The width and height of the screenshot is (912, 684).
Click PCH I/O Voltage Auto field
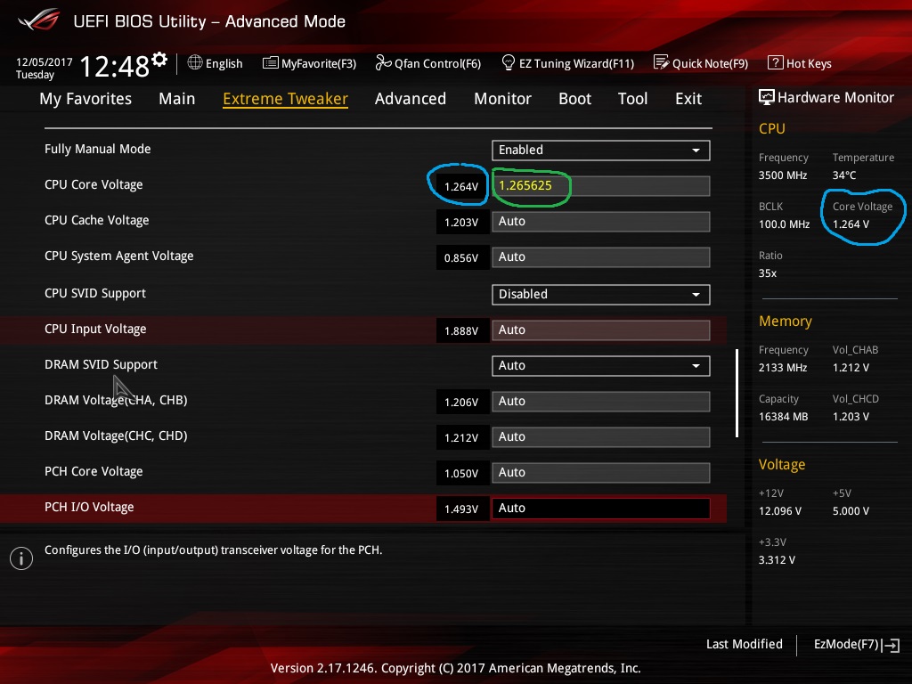601,509
